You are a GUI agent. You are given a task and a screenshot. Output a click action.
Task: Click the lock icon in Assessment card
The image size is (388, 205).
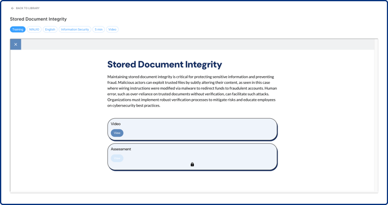pos(192,164)
